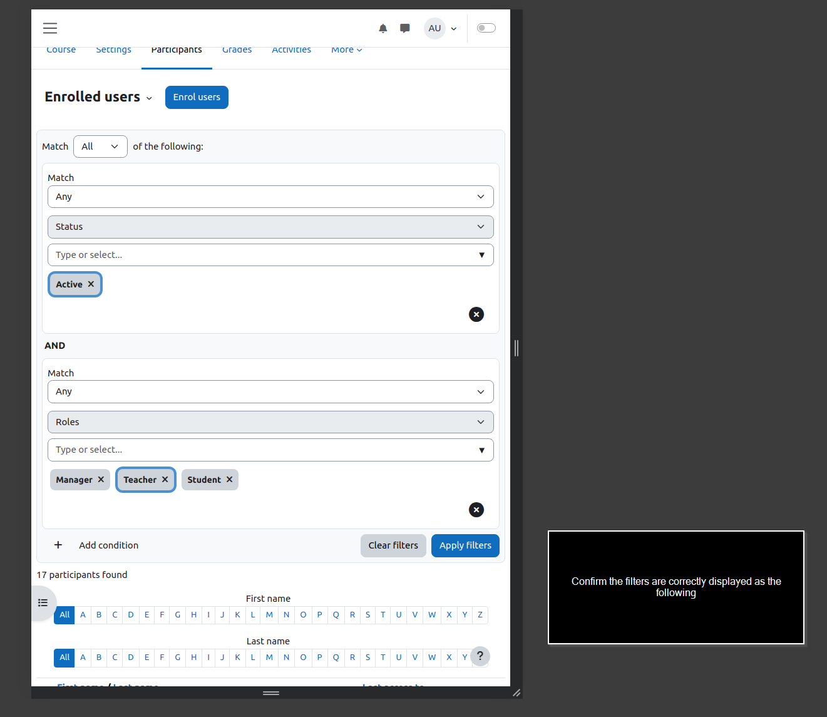Expand the user menu arrow
The image size is (827, 717).
point(454,29)
